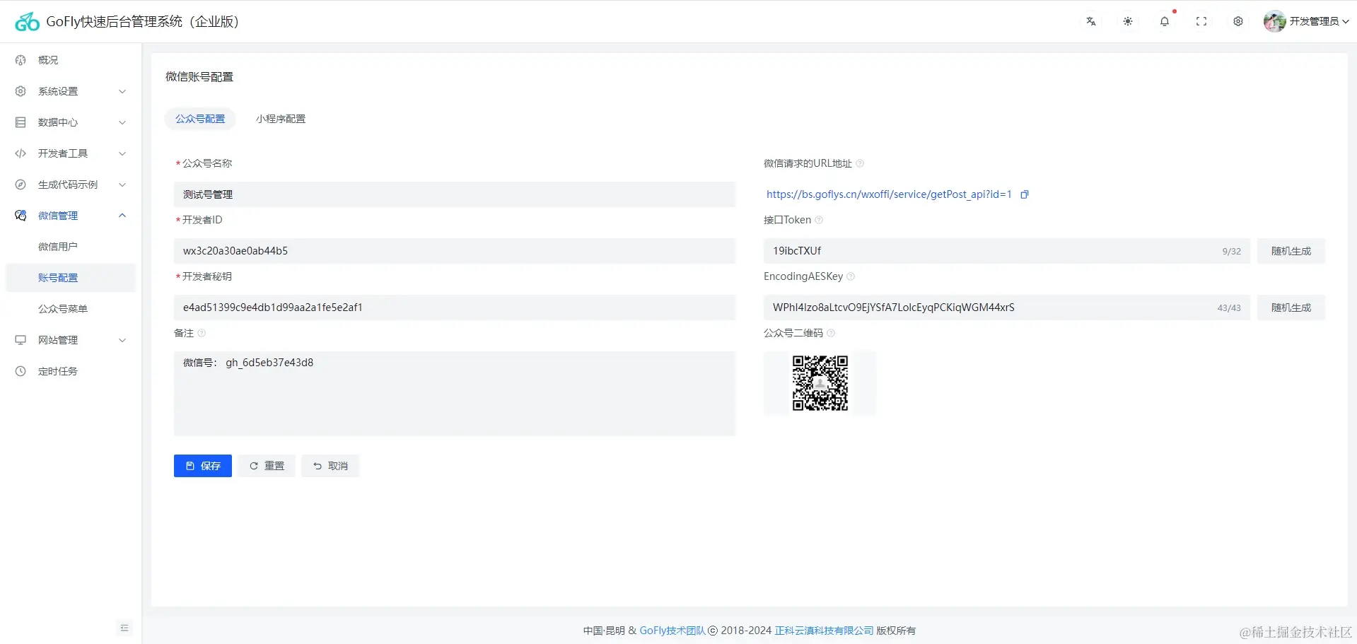Focus the 公众号名称 input field
This screenshot has height=644, width=1357.
455,194
